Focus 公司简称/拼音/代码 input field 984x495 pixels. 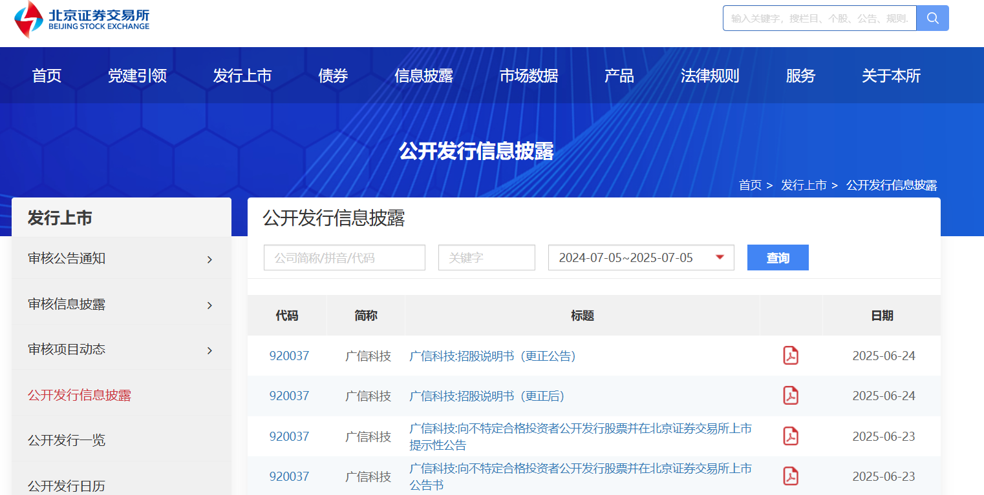pyautogui.click(x=345, y=258)
